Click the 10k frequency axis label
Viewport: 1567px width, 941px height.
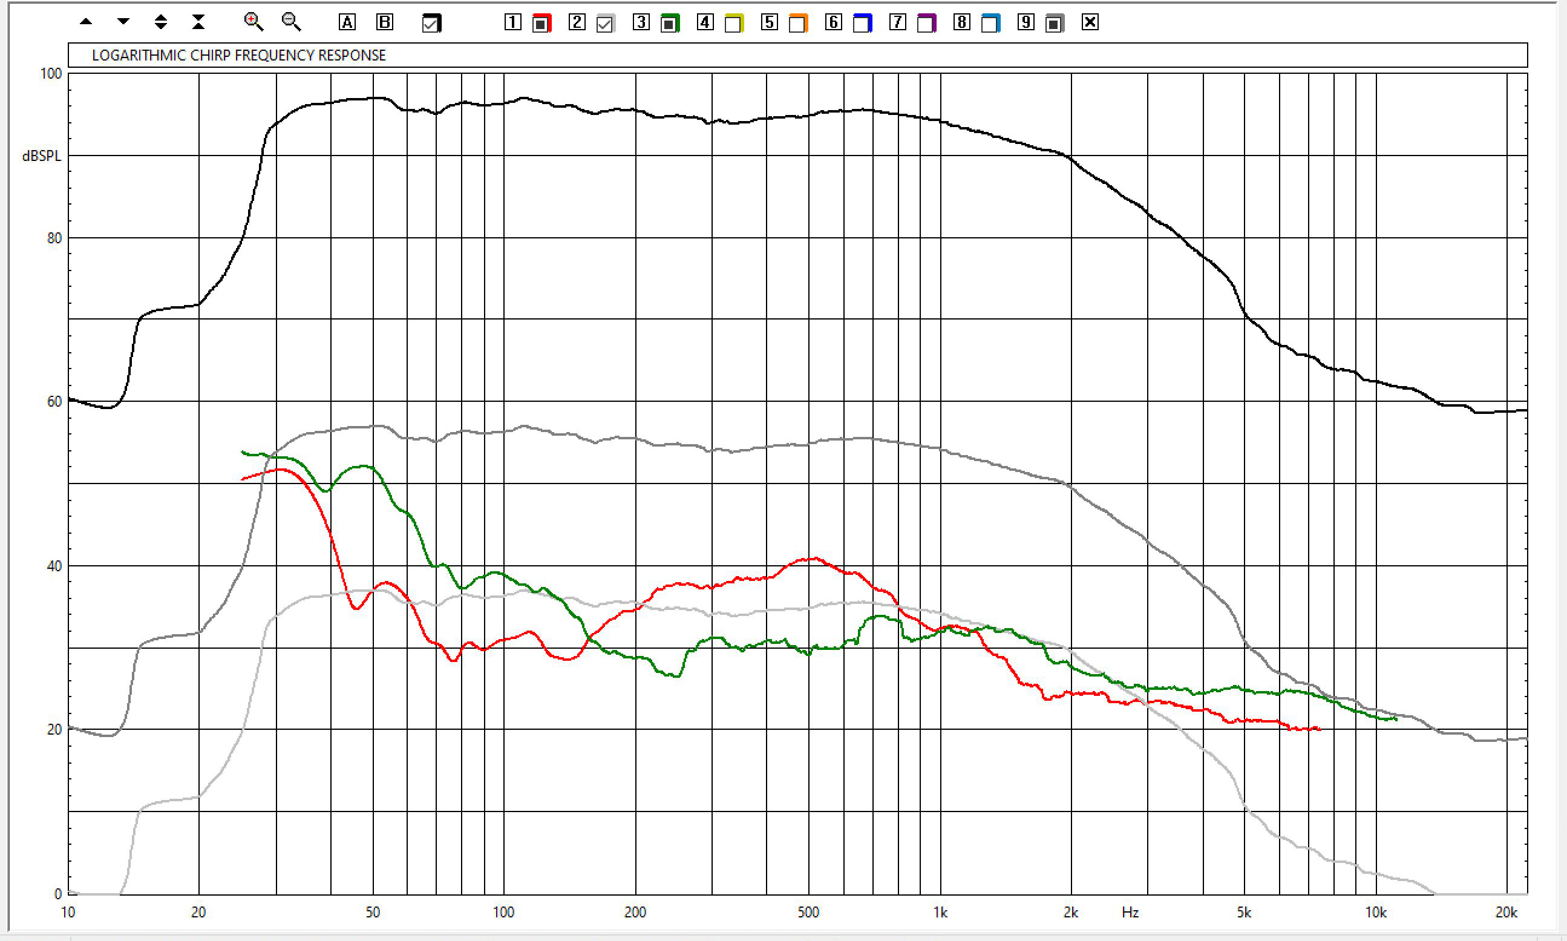pyautogui.click(x=1376, y=913)
